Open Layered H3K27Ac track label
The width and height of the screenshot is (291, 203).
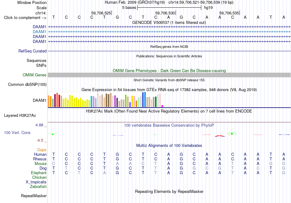(20, 116)
